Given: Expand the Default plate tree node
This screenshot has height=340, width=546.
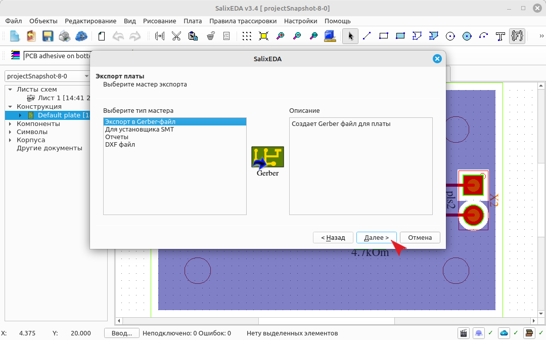Looking at the screenshot, I should [x=20, y=115].
